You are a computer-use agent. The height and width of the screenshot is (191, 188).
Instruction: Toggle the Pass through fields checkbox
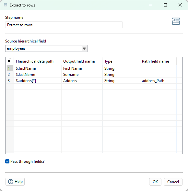(x=7, y=161)
